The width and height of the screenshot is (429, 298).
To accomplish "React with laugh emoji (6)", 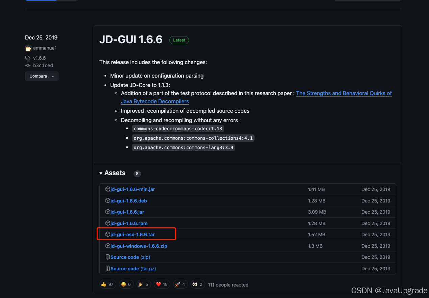I will [x=127, y=285].
